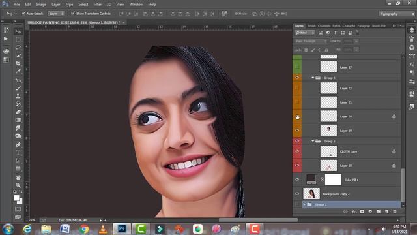Open VLC media player from taskbar
The height and width of the screenshot is (235, 417).
pyautogui.click(x=103, y=229)
